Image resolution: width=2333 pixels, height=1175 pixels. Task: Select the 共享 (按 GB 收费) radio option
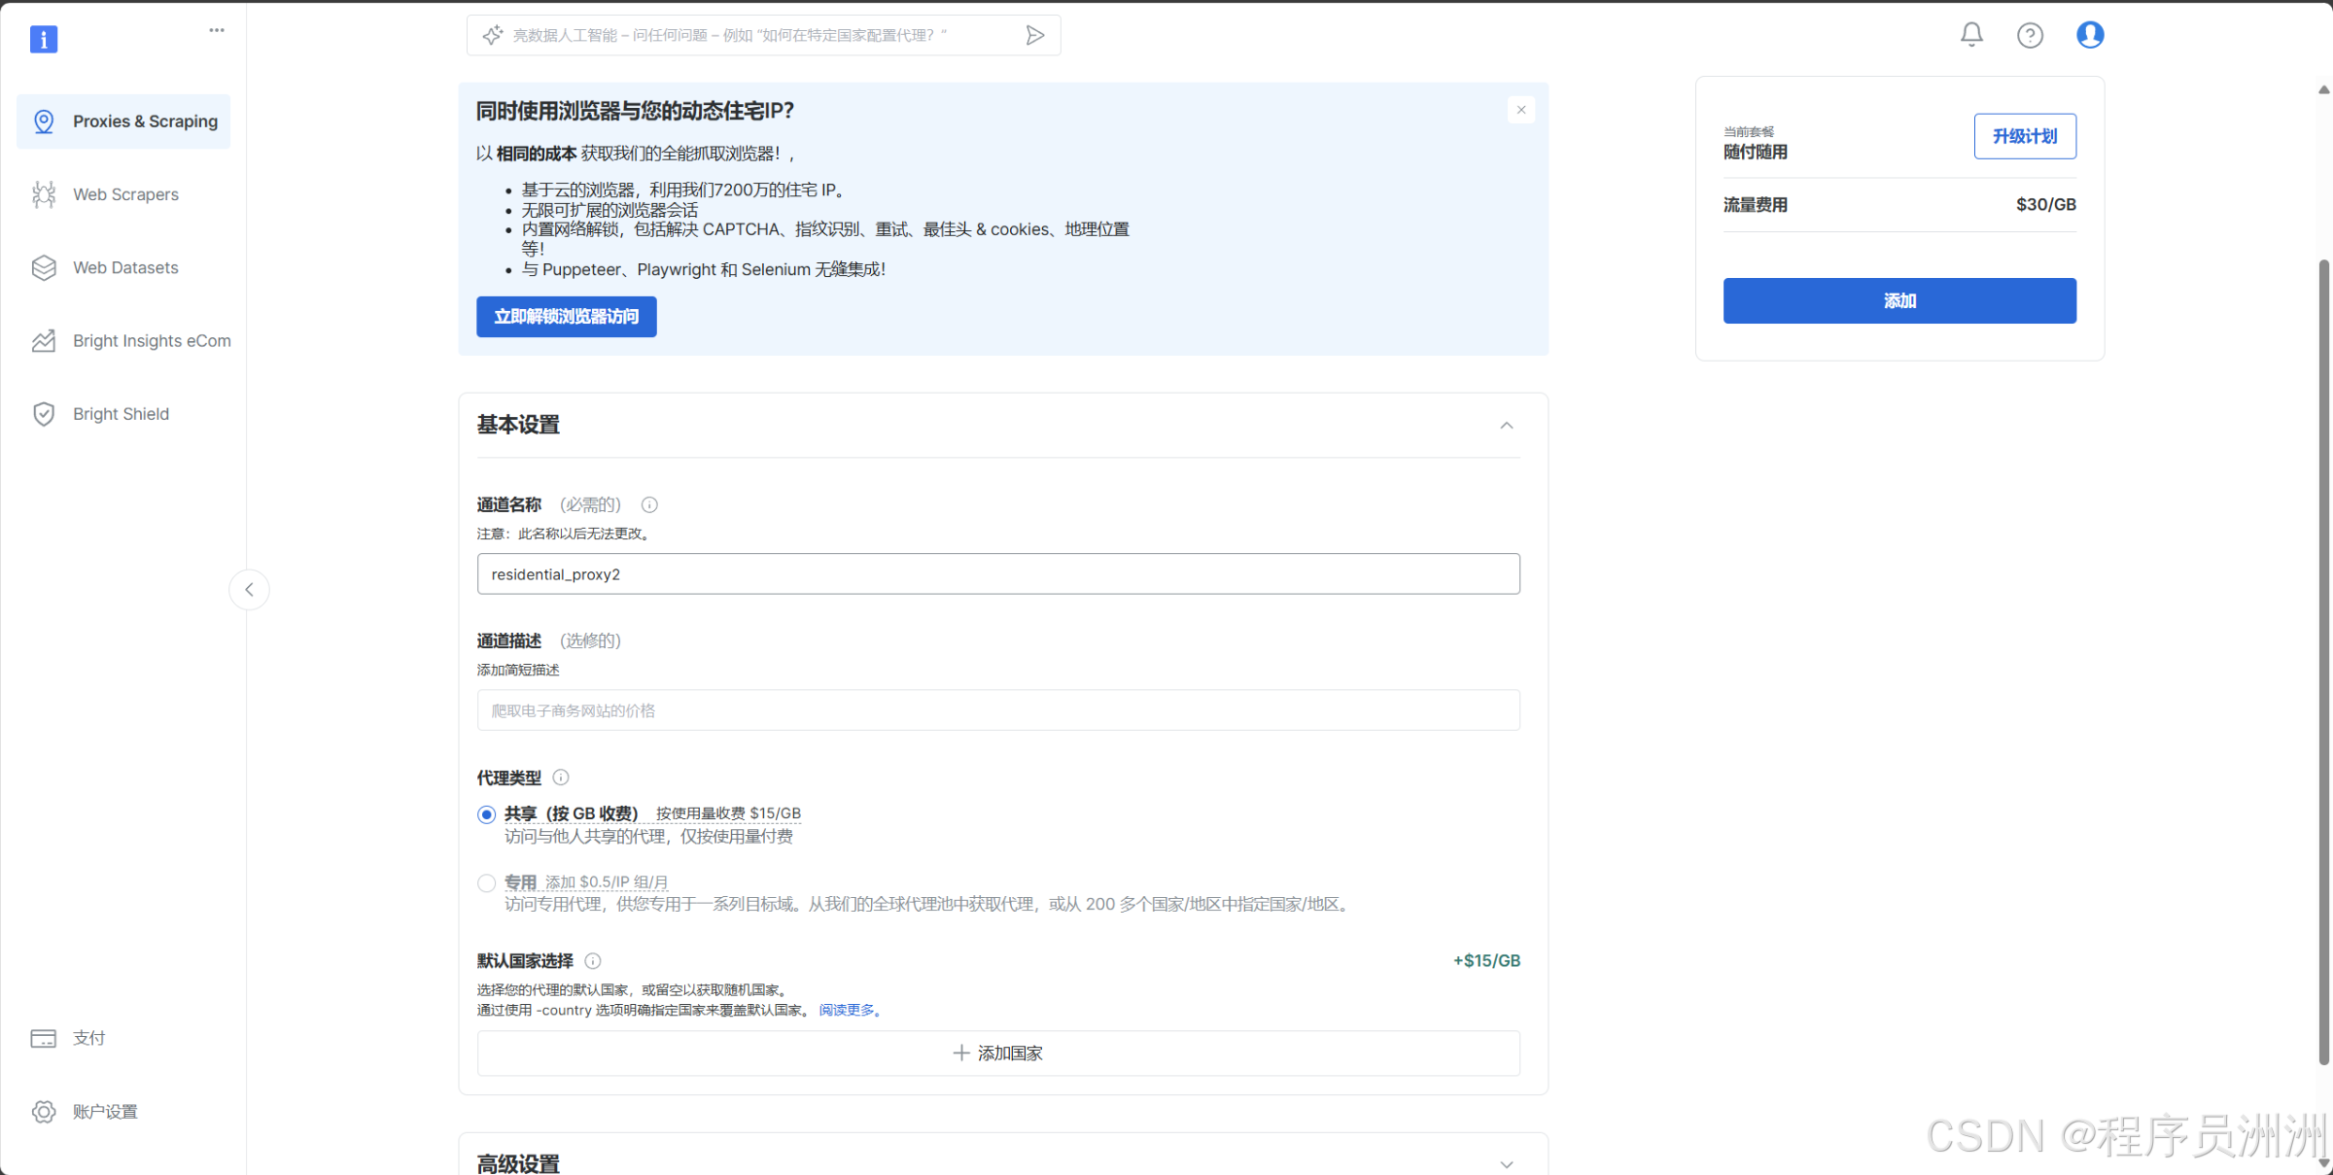(x=487, y=814)
